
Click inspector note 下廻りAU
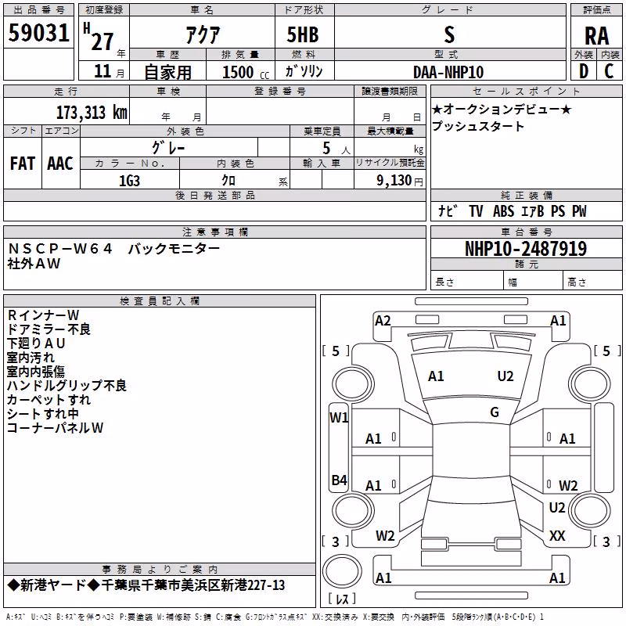36,343
